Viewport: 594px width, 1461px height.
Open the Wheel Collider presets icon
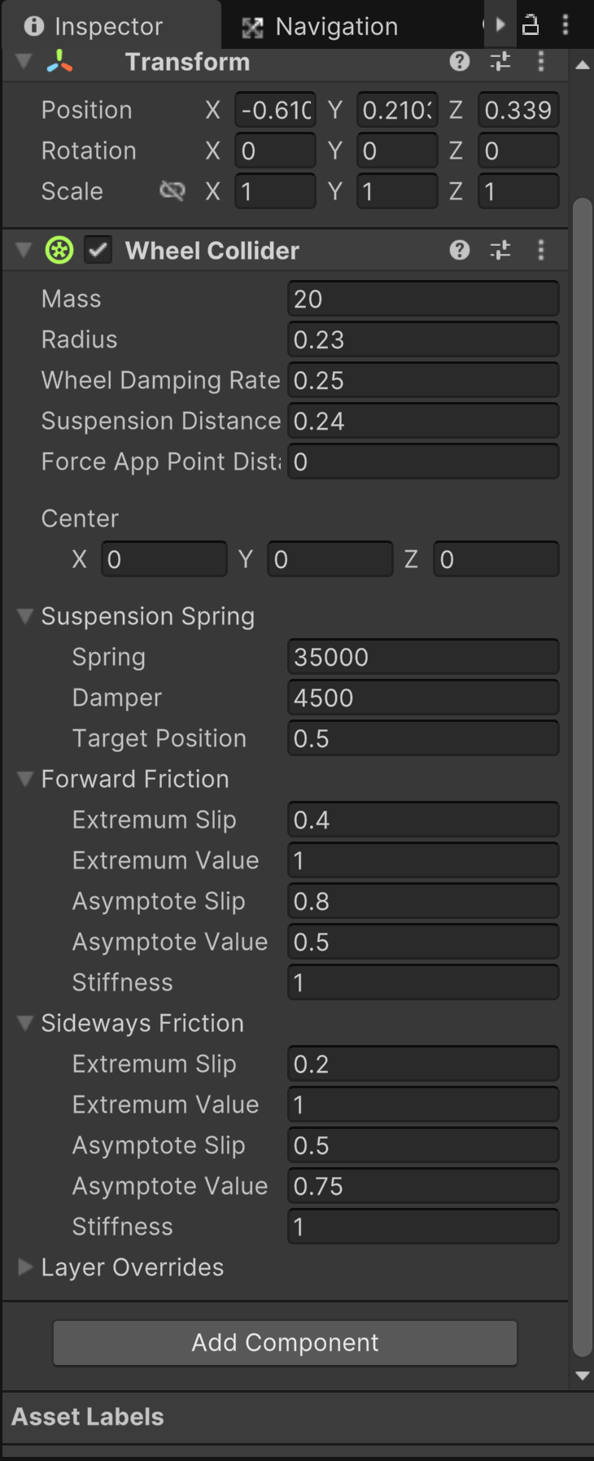[500, 250]
